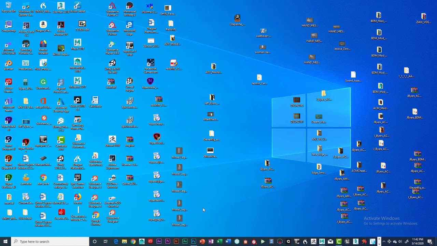Select Epic Games Launcher icon
This screenshot has width=437, height=246.
(77, 181)
